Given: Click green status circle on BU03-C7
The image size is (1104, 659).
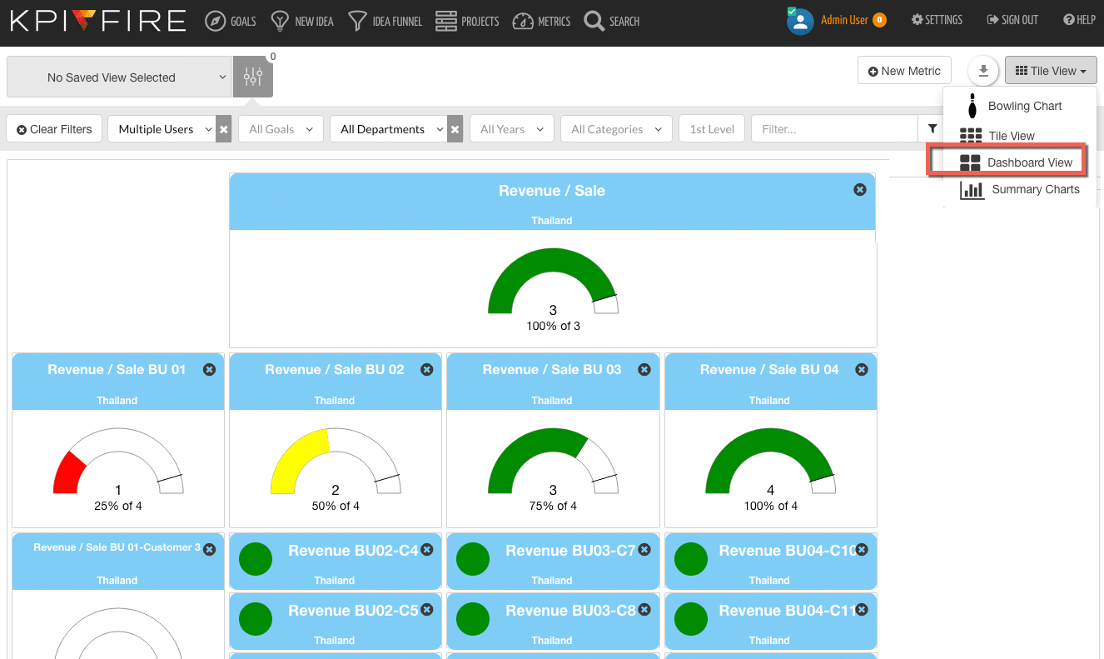Looking at the screenshot, I should pyautogui.click(x=473, y=558).
